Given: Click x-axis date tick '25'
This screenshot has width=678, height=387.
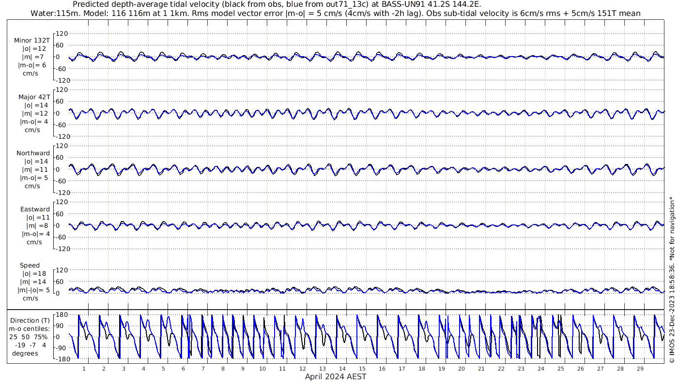Looking at the screenshot, I should tap(560, 368).
